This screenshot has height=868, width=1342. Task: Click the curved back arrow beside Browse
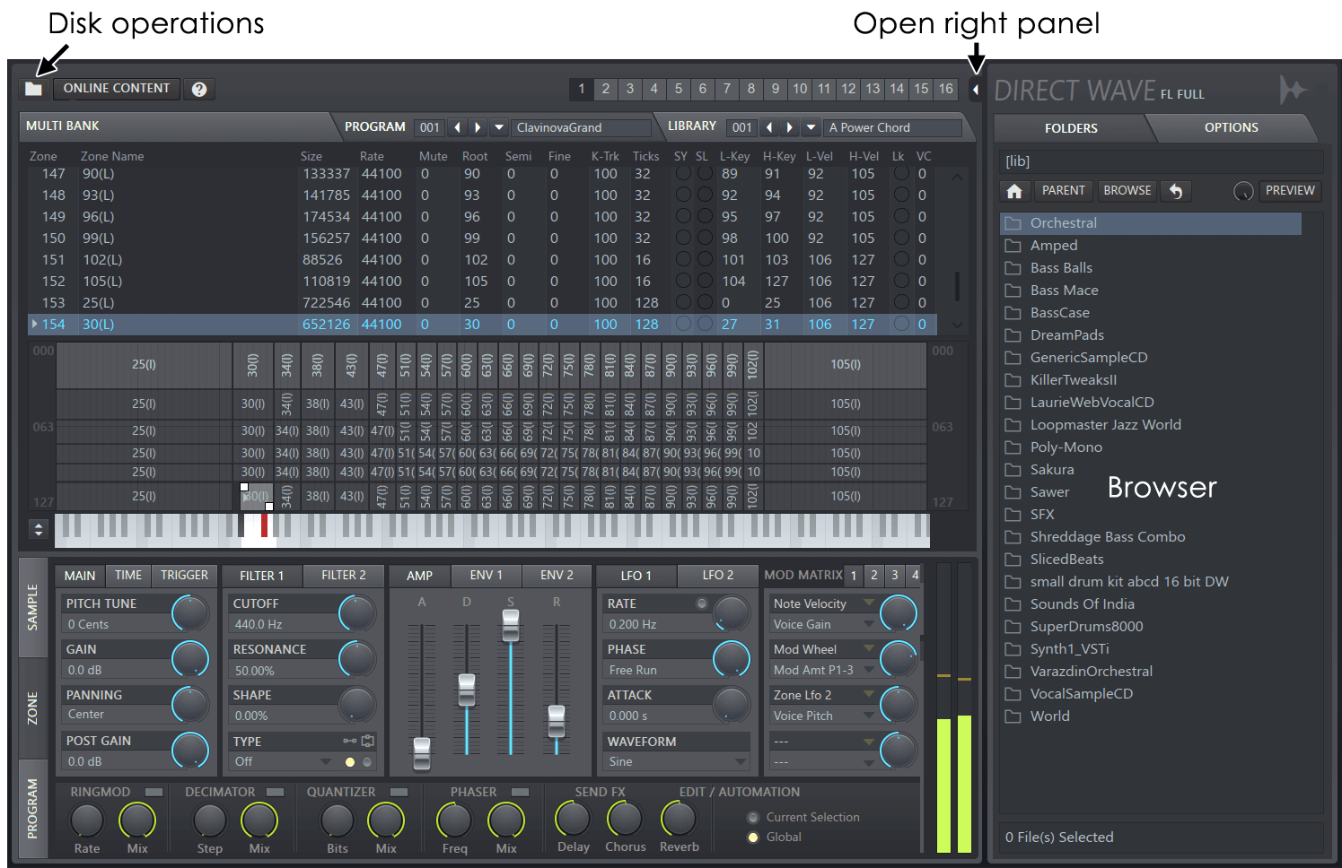1175,191
